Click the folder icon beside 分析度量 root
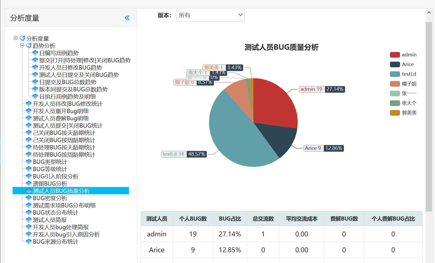This screenshot has width=435, height=263. pos(22,38)
